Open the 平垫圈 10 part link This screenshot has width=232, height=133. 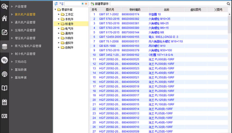pos(155,14)
